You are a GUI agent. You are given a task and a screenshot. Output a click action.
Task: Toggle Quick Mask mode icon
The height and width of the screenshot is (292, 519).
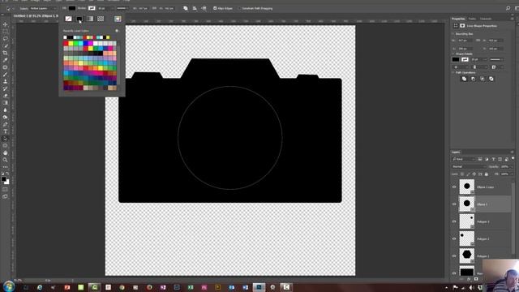coord(6,190)
